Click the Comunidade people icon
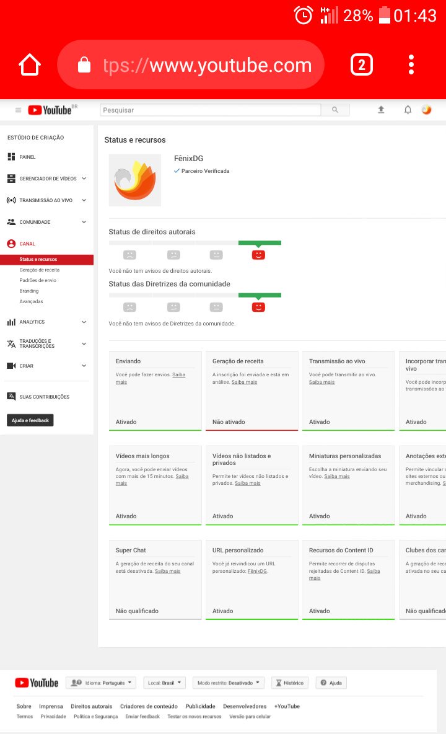The height and width of the screenshot is (734, 446). [11, 222]
